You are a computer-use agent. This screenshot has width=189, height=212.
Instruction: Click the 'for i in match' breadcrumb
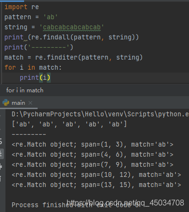coord(25,90)
